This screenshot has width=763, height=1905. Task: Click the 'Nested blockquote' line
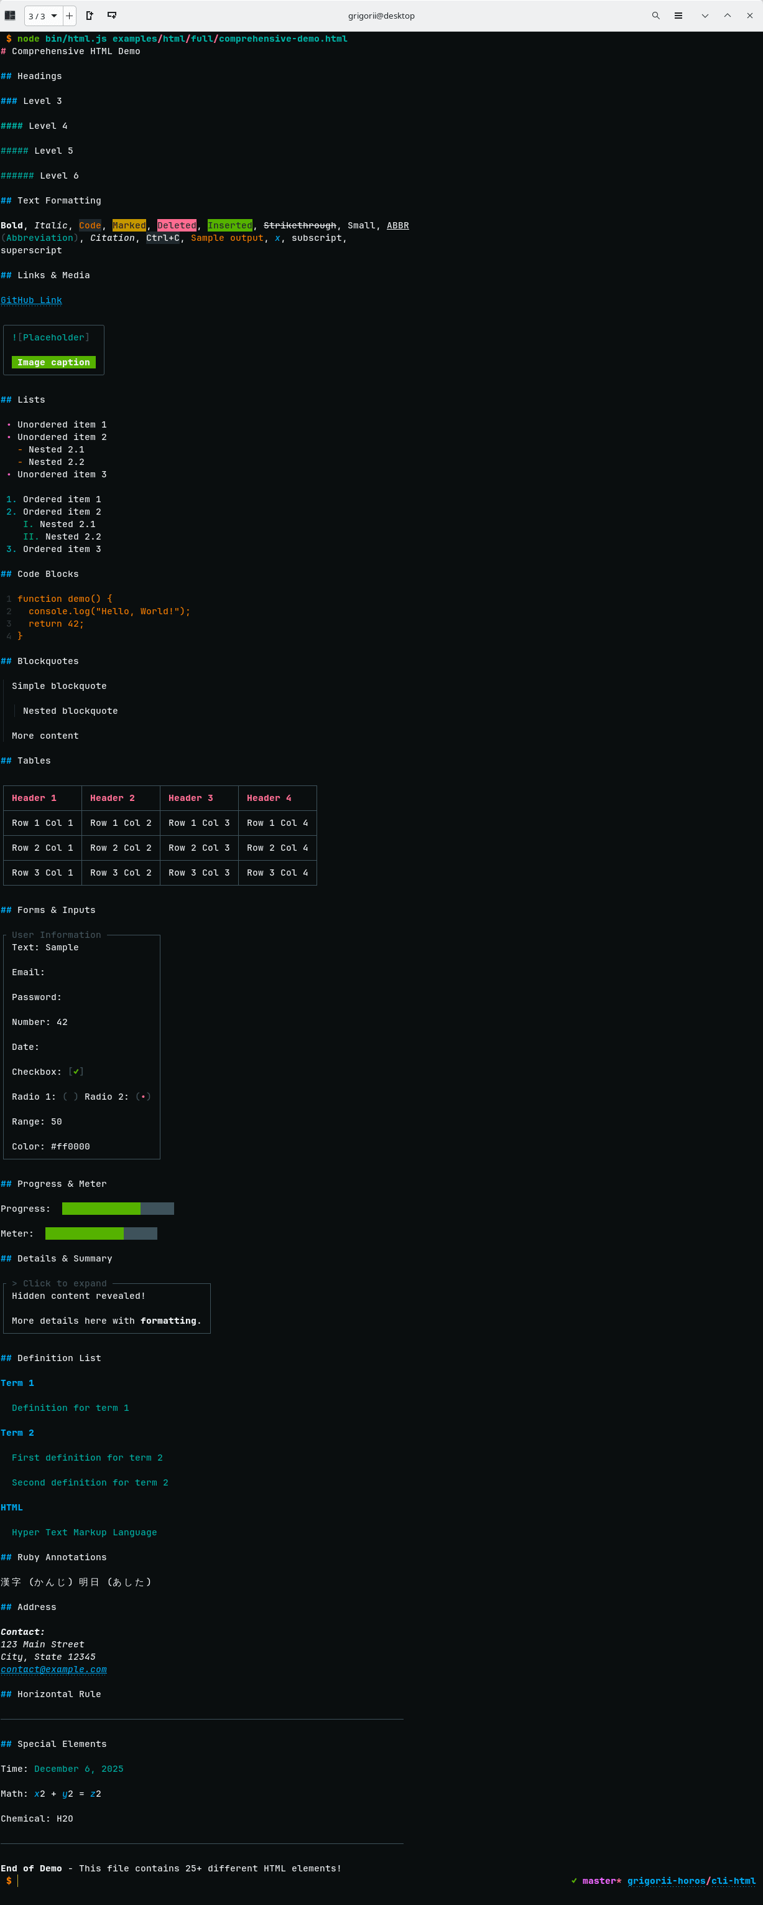[x=70, y=711]
